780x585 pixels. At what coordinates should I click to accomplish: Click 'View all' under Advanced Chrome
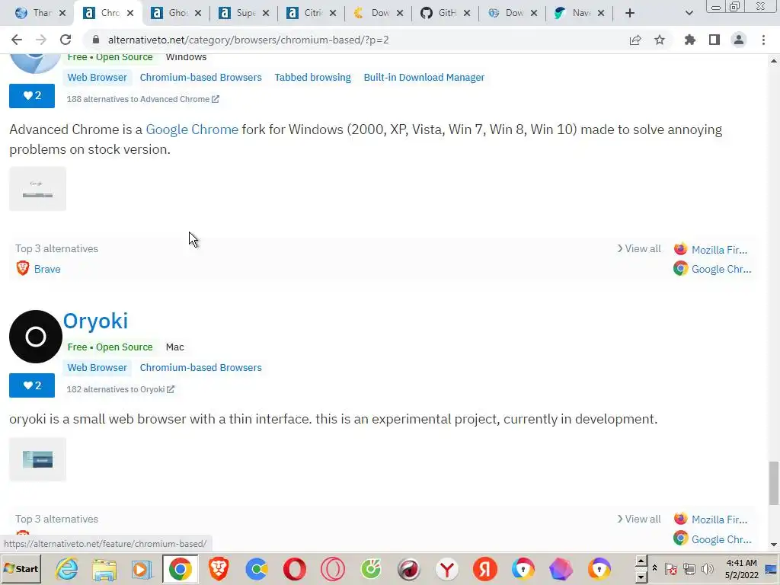coord(639,249)
